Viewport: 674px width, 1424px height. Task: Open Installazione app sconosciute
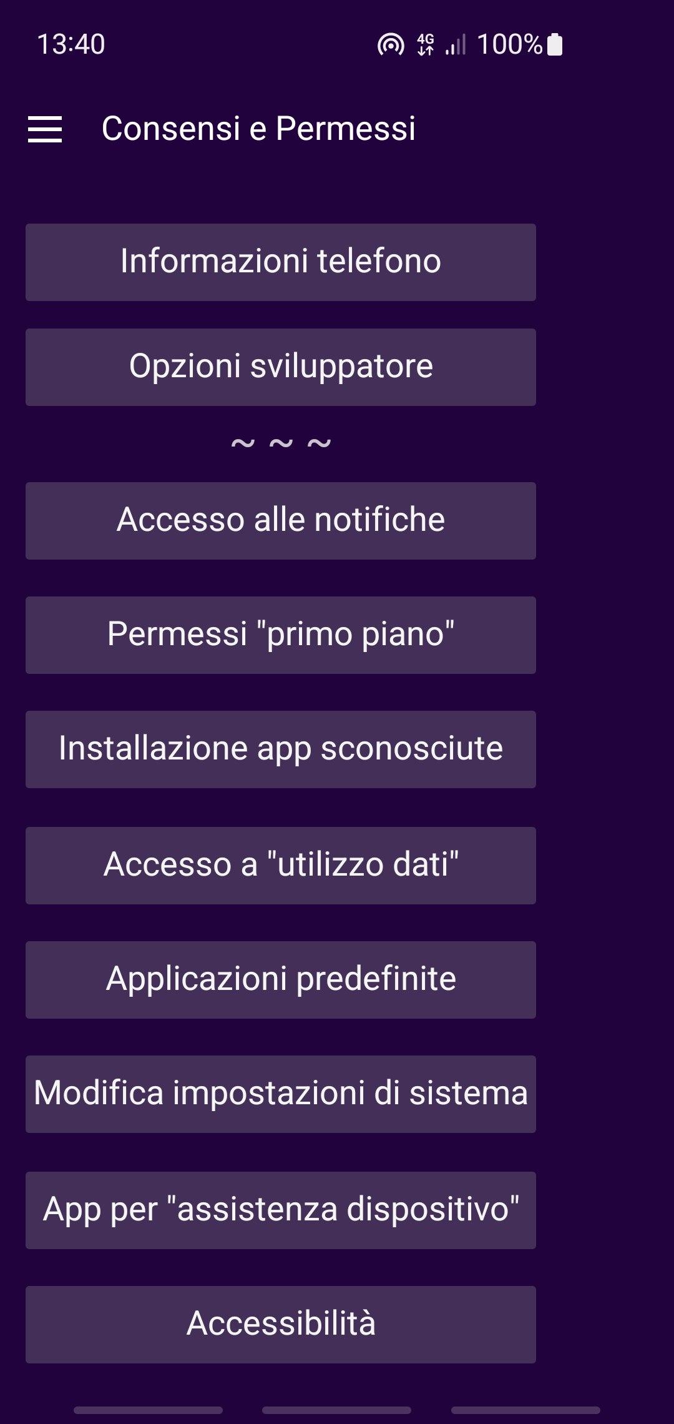click(281, 749)
